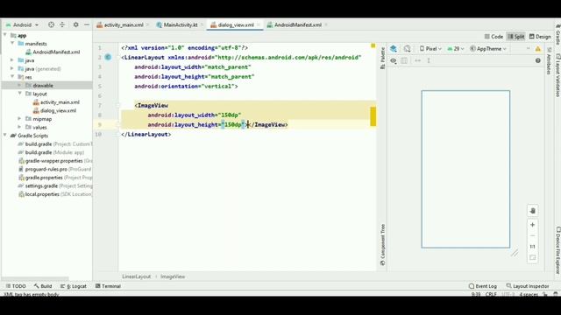Click the select opened file target icon
Image resolution: width=561 pixels, height=315 pixels.
click(x=51, y=24)
